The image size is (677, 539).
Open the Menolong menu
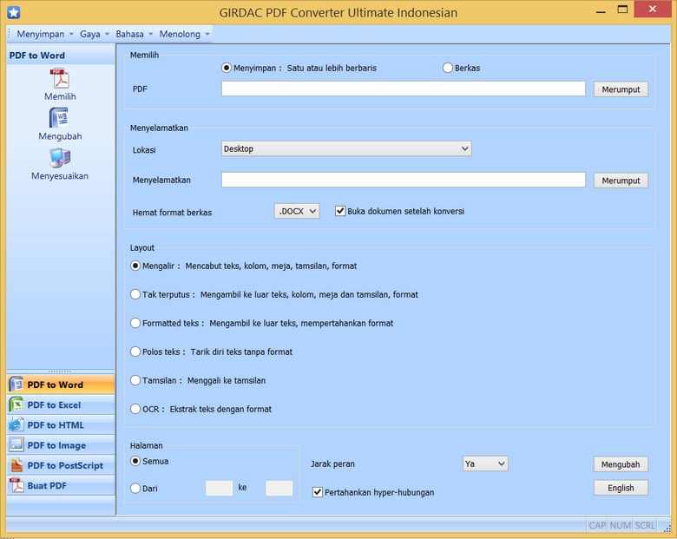point(184,34)
